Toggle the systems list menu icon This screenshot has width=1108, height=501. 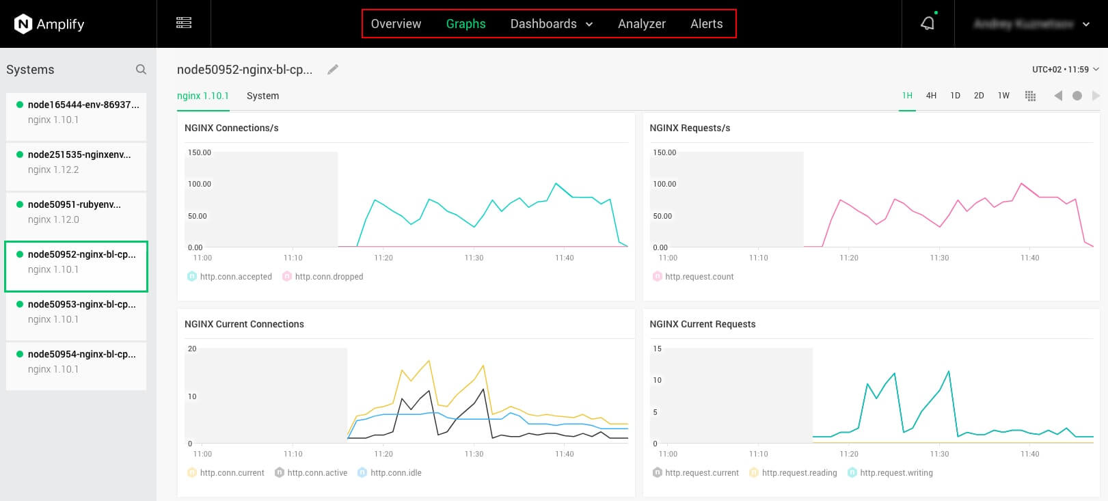tap(184, 23)
